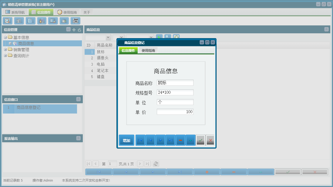Screen dimensions: 333x187
Task: Click the user/operator toolbar icon
Action: [42, 21]
